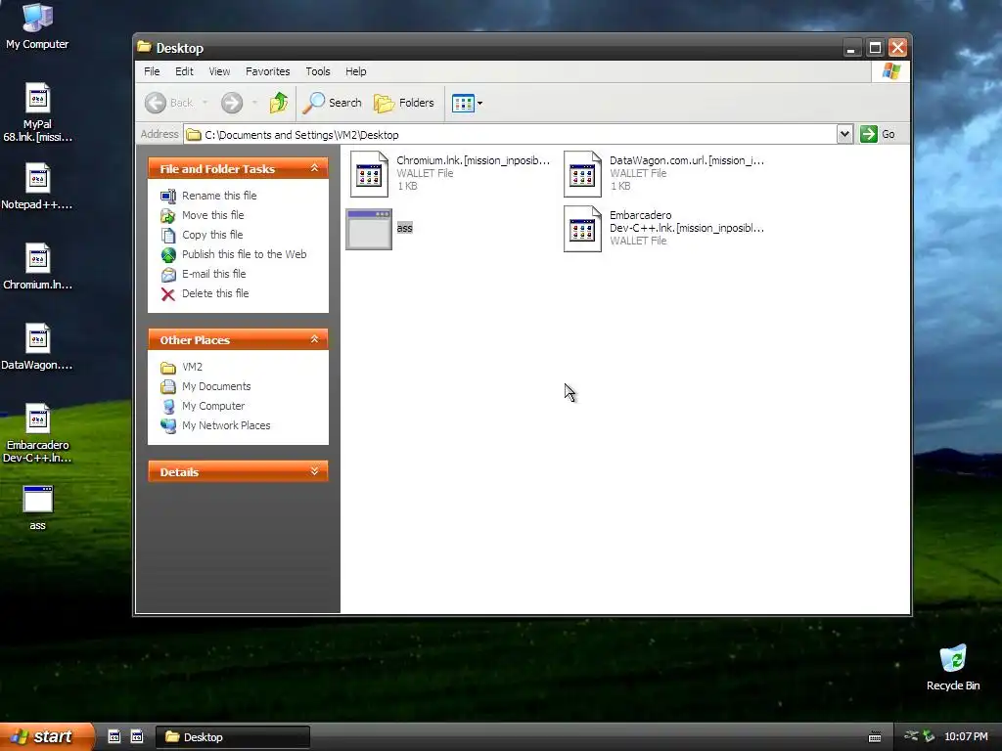Image resolution: width=1002 pixels, height=751 pixels.
Task: Toggle the Folders pane
Action: coord(404,103)
